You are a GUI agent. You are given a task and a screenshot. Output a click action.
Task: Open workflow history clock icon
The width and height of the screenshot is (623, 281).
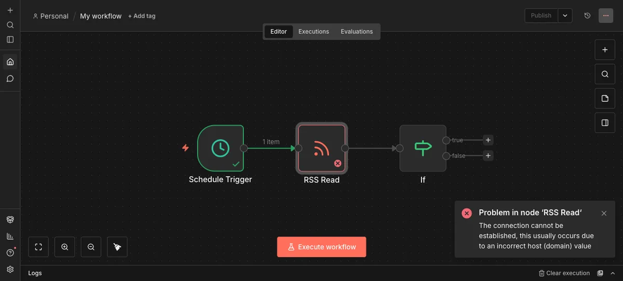(x=587, y=16)
